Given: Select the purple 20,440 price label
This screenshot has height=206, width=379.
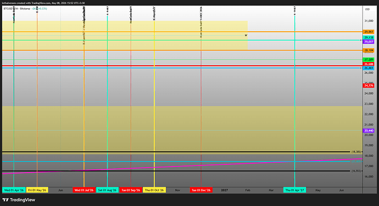Looking at the screenshot, I should [369, 131].
